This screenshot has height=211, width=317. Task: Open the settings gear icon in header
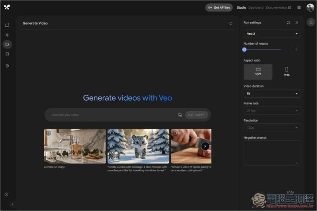tap(299, 7)
